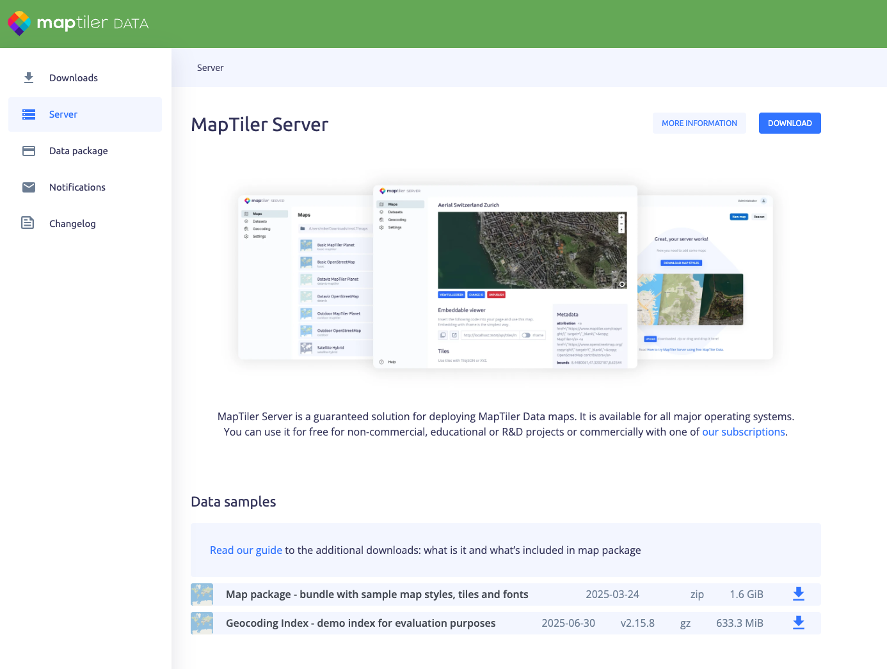Image resolution: width=887 pixels, height=669 pixels.
Task: Download the Geocoding Index gz file
Action: click(799, 623)
